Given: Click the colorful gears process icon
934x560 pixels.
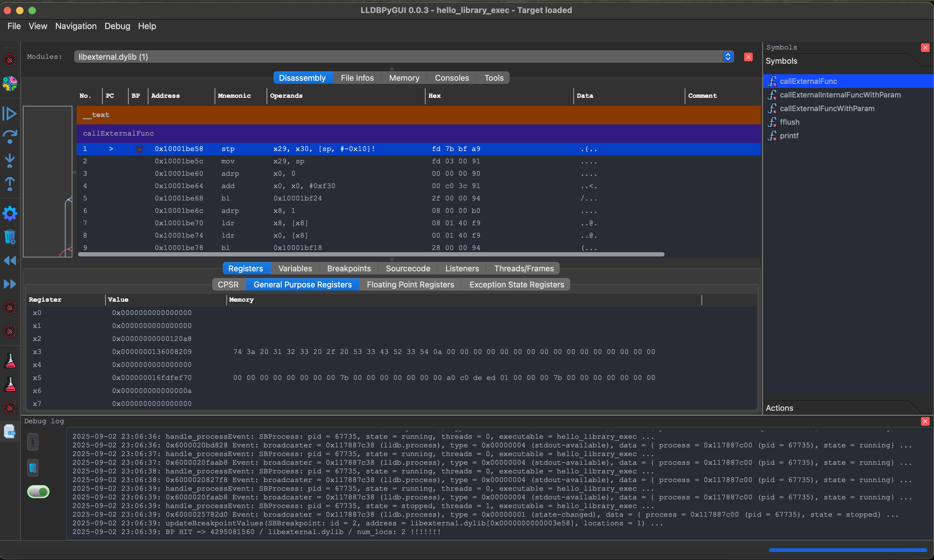Looking at the screenshot, I should [x=10, y=84].
